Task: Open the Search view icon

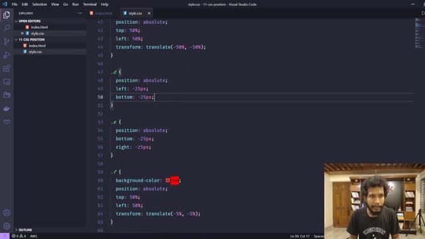Action: [7, 28]
